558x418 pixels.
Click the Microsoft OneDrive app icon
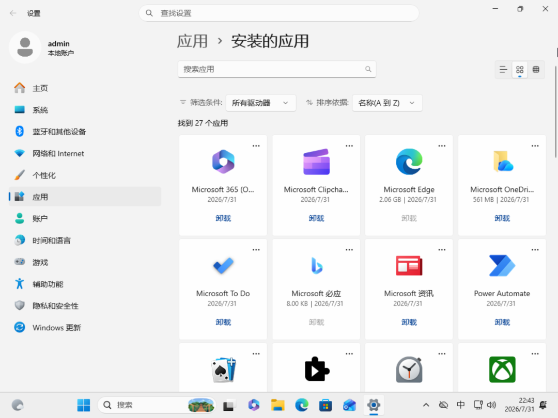503,162
